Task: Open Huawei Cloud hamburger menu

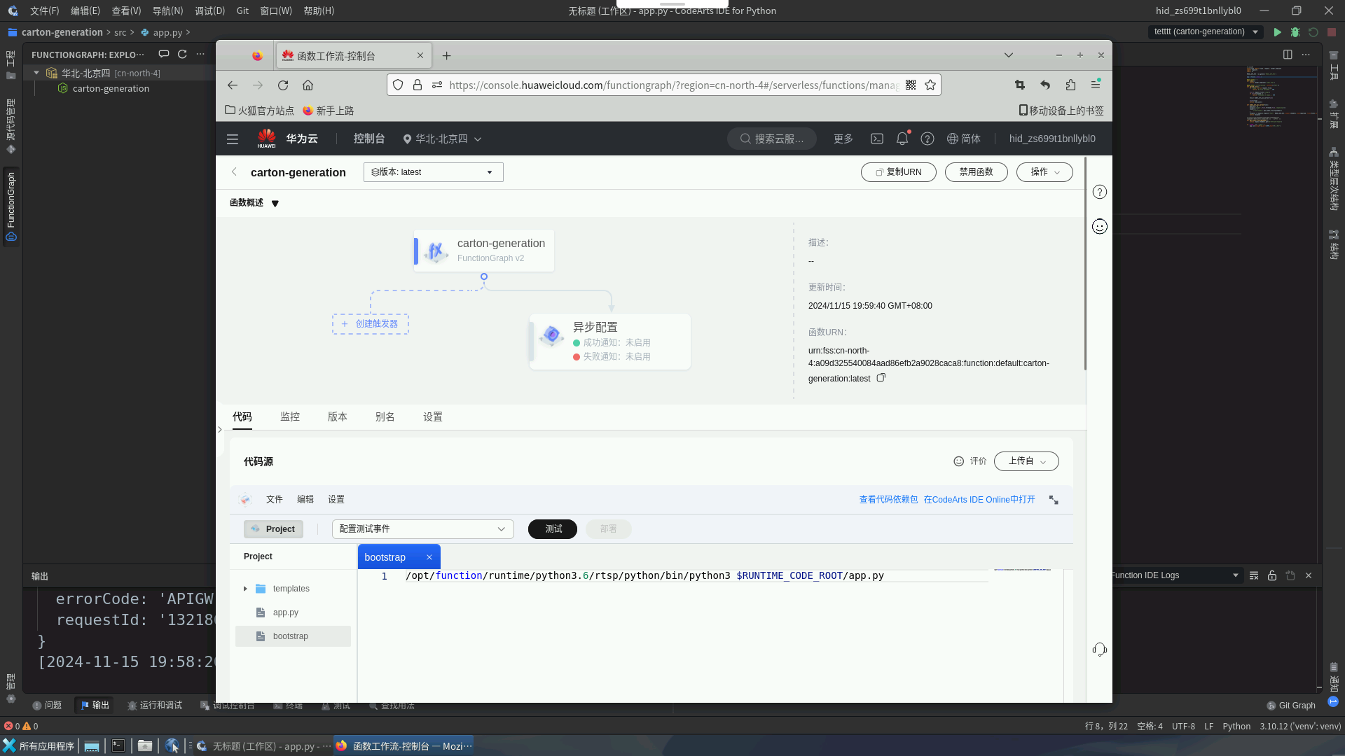Action: 233,139
